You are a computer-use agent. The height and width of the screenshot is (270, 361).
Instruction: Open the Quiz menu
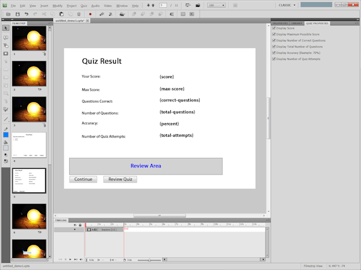tap(84, 5)
